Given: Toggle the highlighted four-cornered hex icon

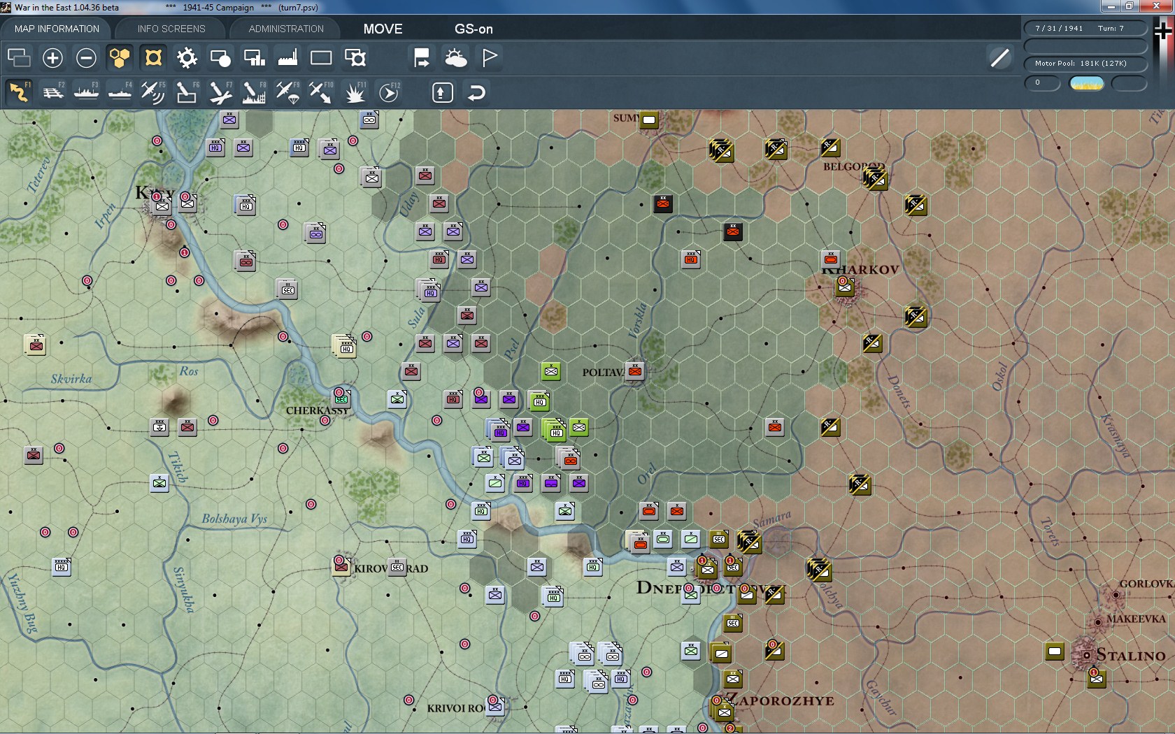Looking at the screenshot, I should pyautogui.click(x=153, y=57).
